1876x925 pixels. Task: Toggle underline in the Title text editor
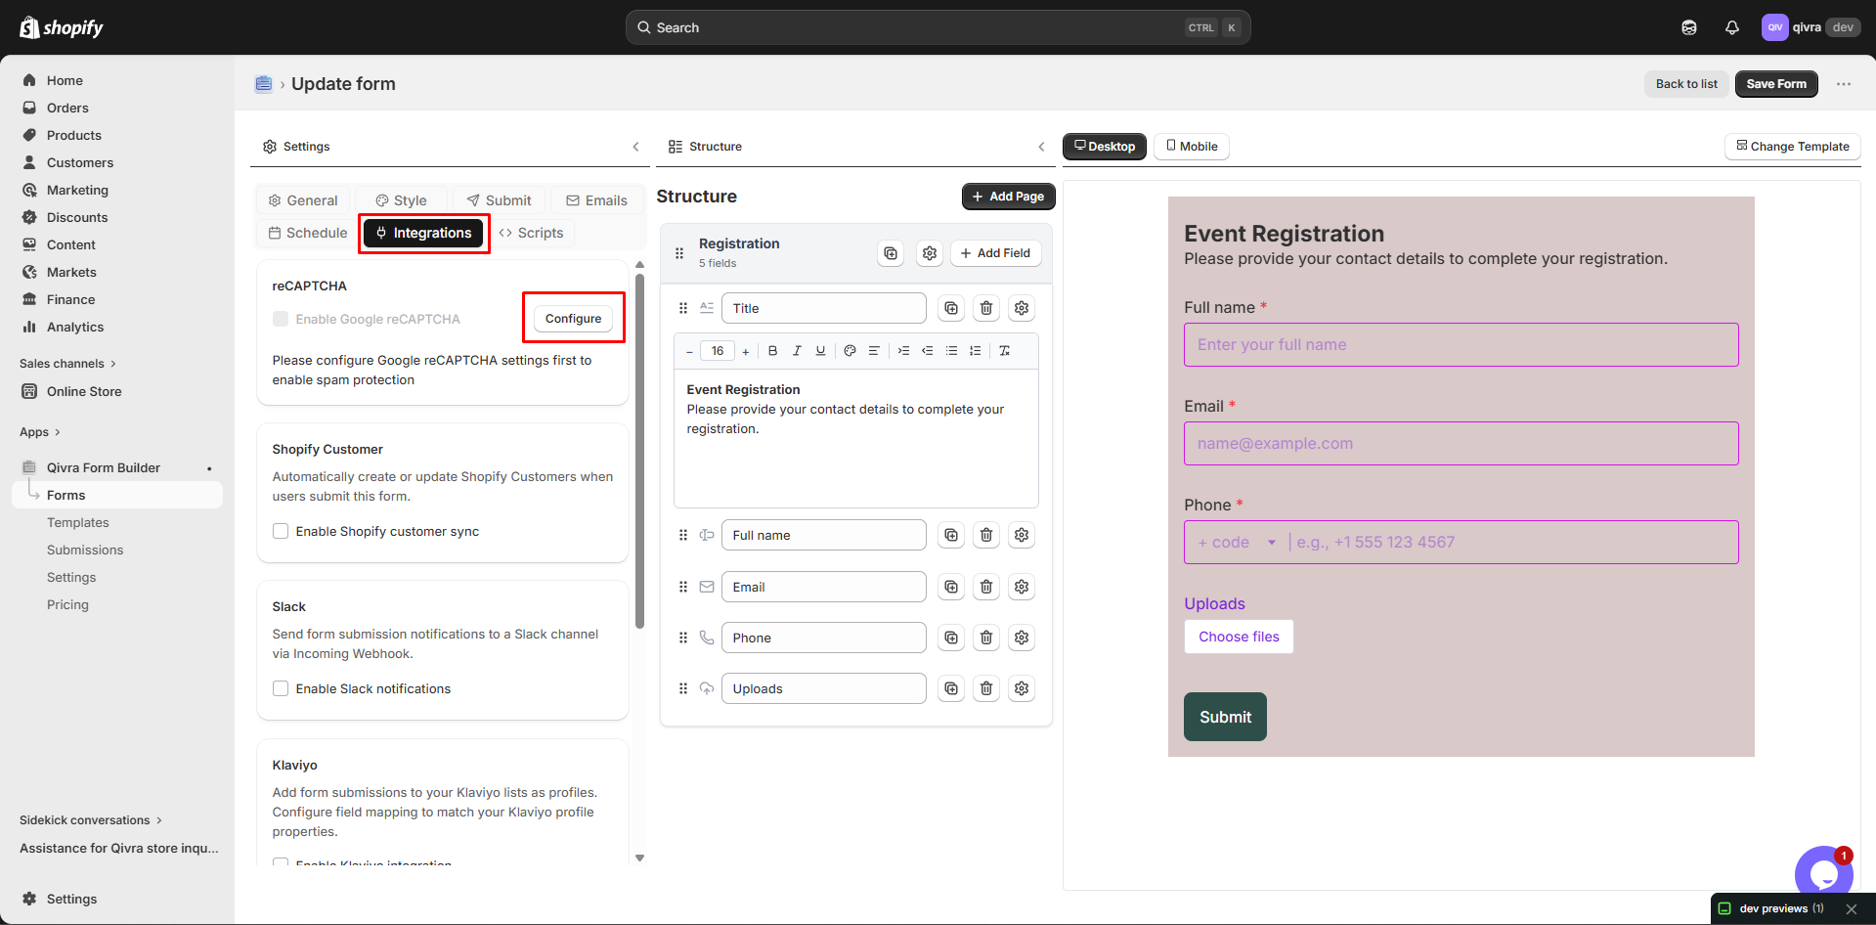click(x=820, y=351)
